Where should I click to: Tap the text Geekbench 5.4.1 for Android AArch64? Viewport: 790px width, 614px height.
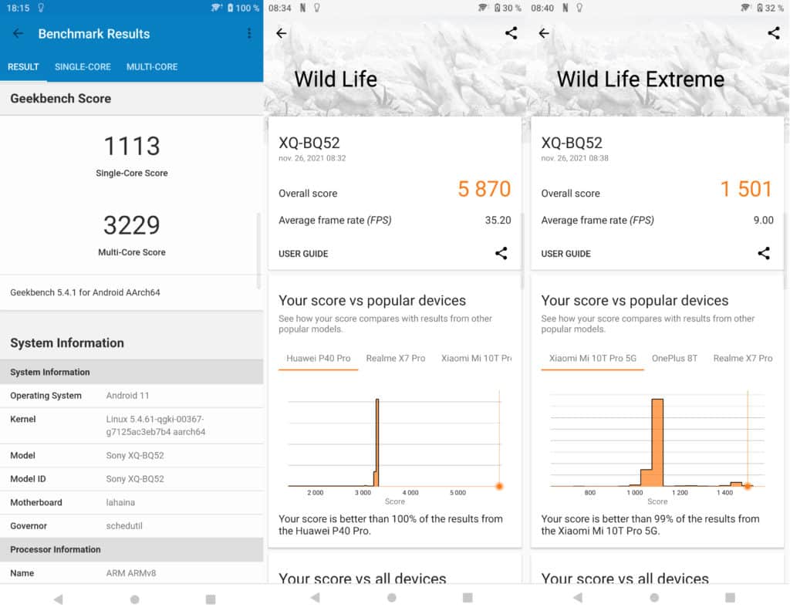(x=85, y=292)
